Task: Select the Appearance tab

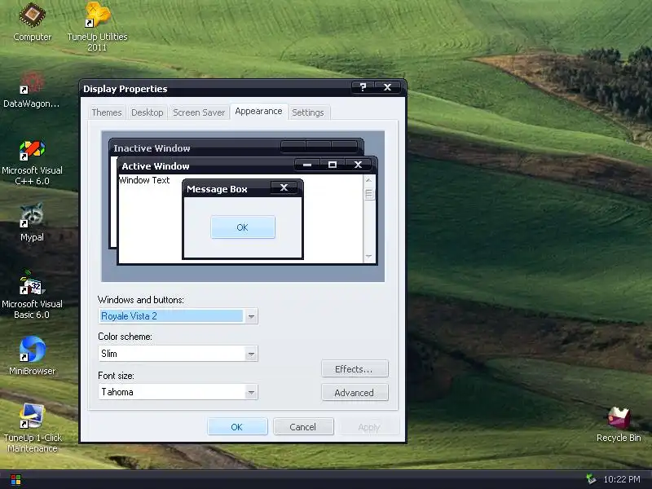Action: coord(258,111)
